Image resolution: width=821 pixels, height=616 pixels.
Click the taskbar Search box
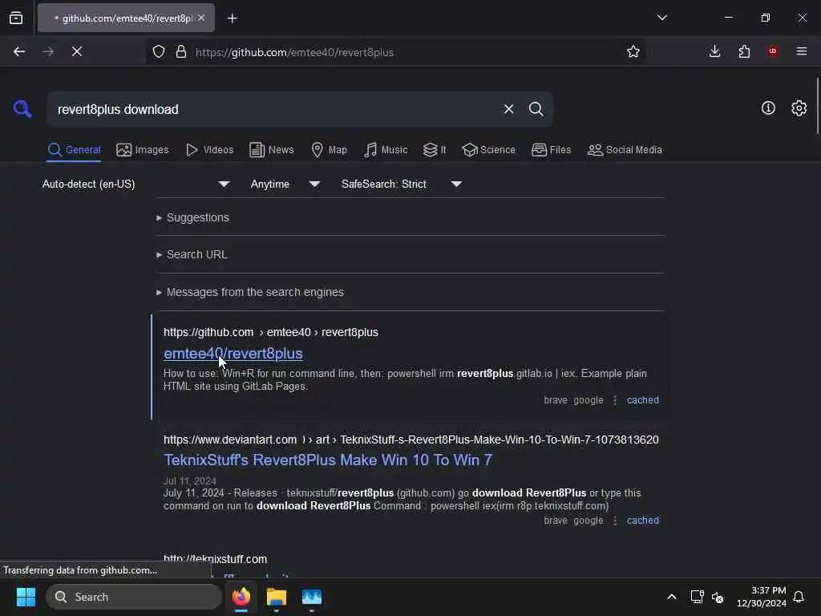coord(134,597)
